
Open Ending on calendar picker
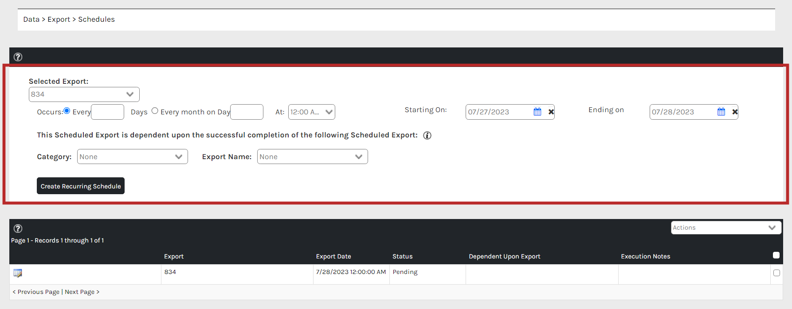click(721, 112)
